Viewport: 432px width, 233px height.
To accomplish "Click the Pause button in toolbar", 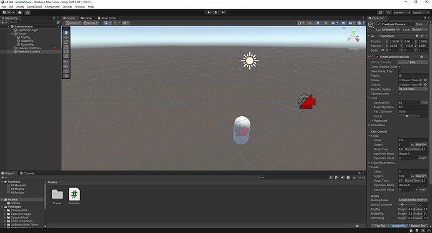I will pyautogui.click(x=216, y=12).
